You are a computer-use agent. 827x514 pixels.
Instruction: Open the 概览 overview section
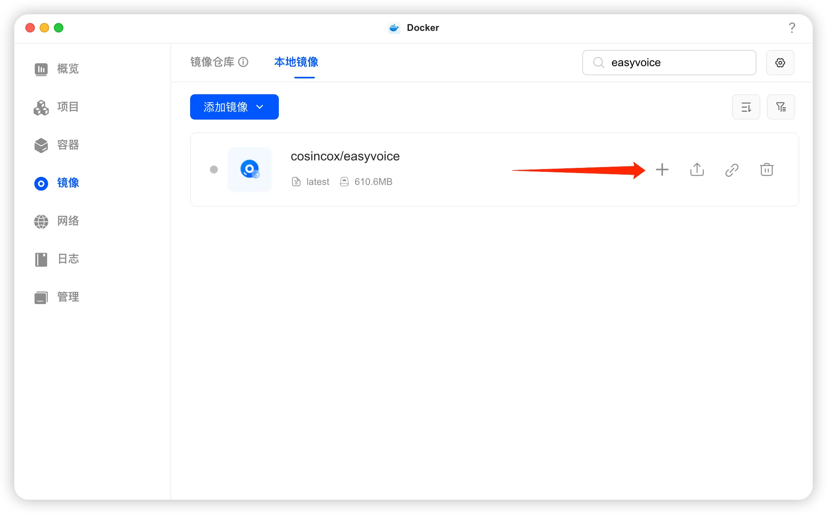point(57,69)
